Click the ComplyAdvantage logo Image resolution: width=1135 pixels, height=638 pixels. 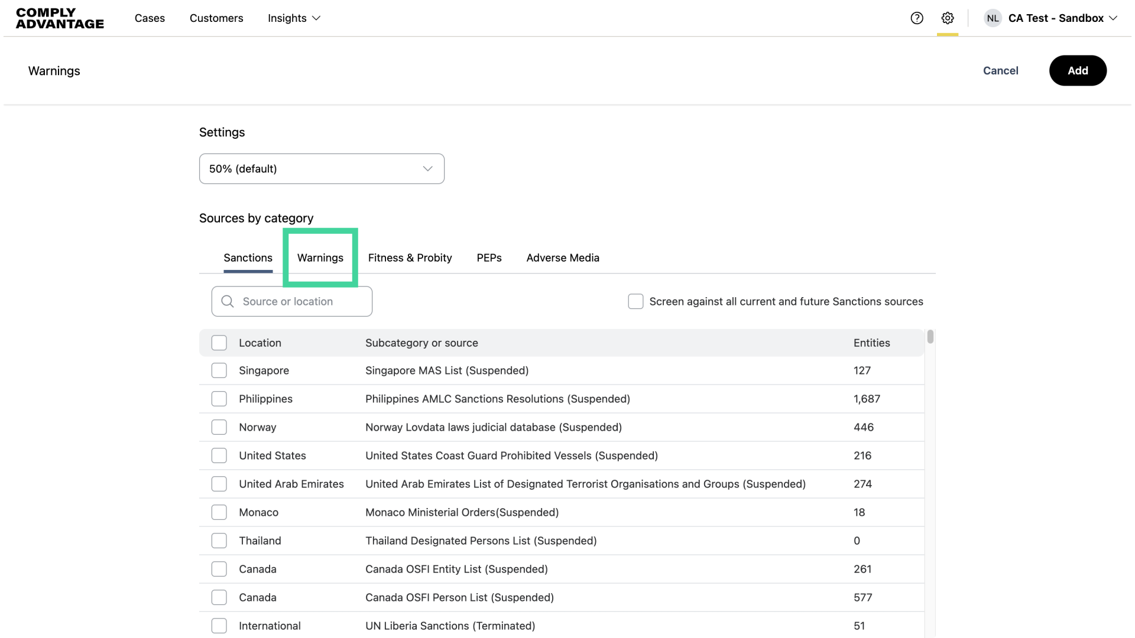(60, 18)
